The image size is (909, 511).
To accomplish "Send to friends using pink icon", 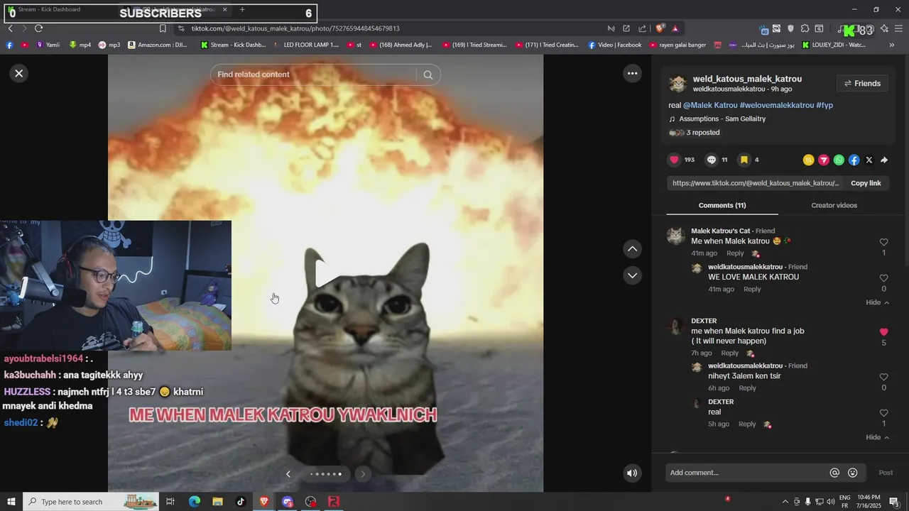I will click(824, 160).
